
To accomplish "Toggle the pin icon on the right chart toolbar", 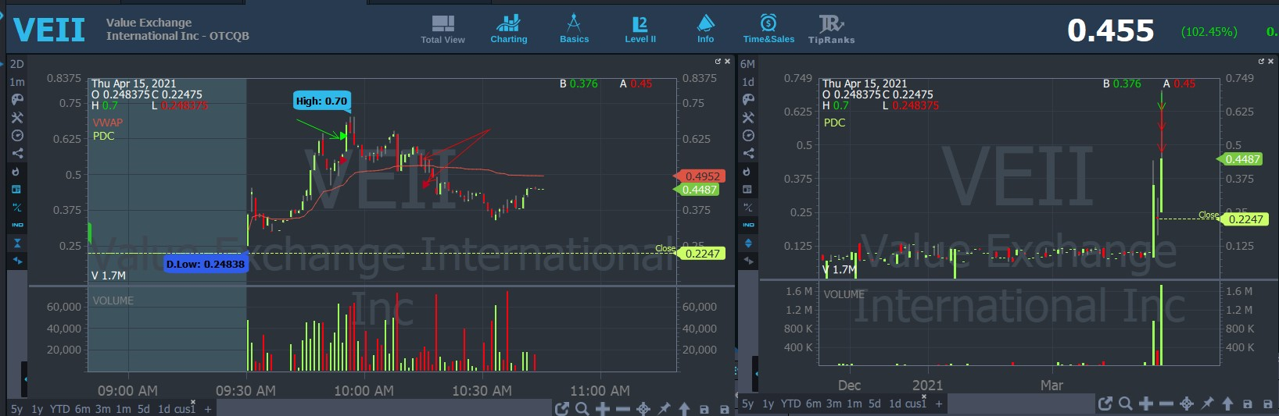I will 1207,404.
